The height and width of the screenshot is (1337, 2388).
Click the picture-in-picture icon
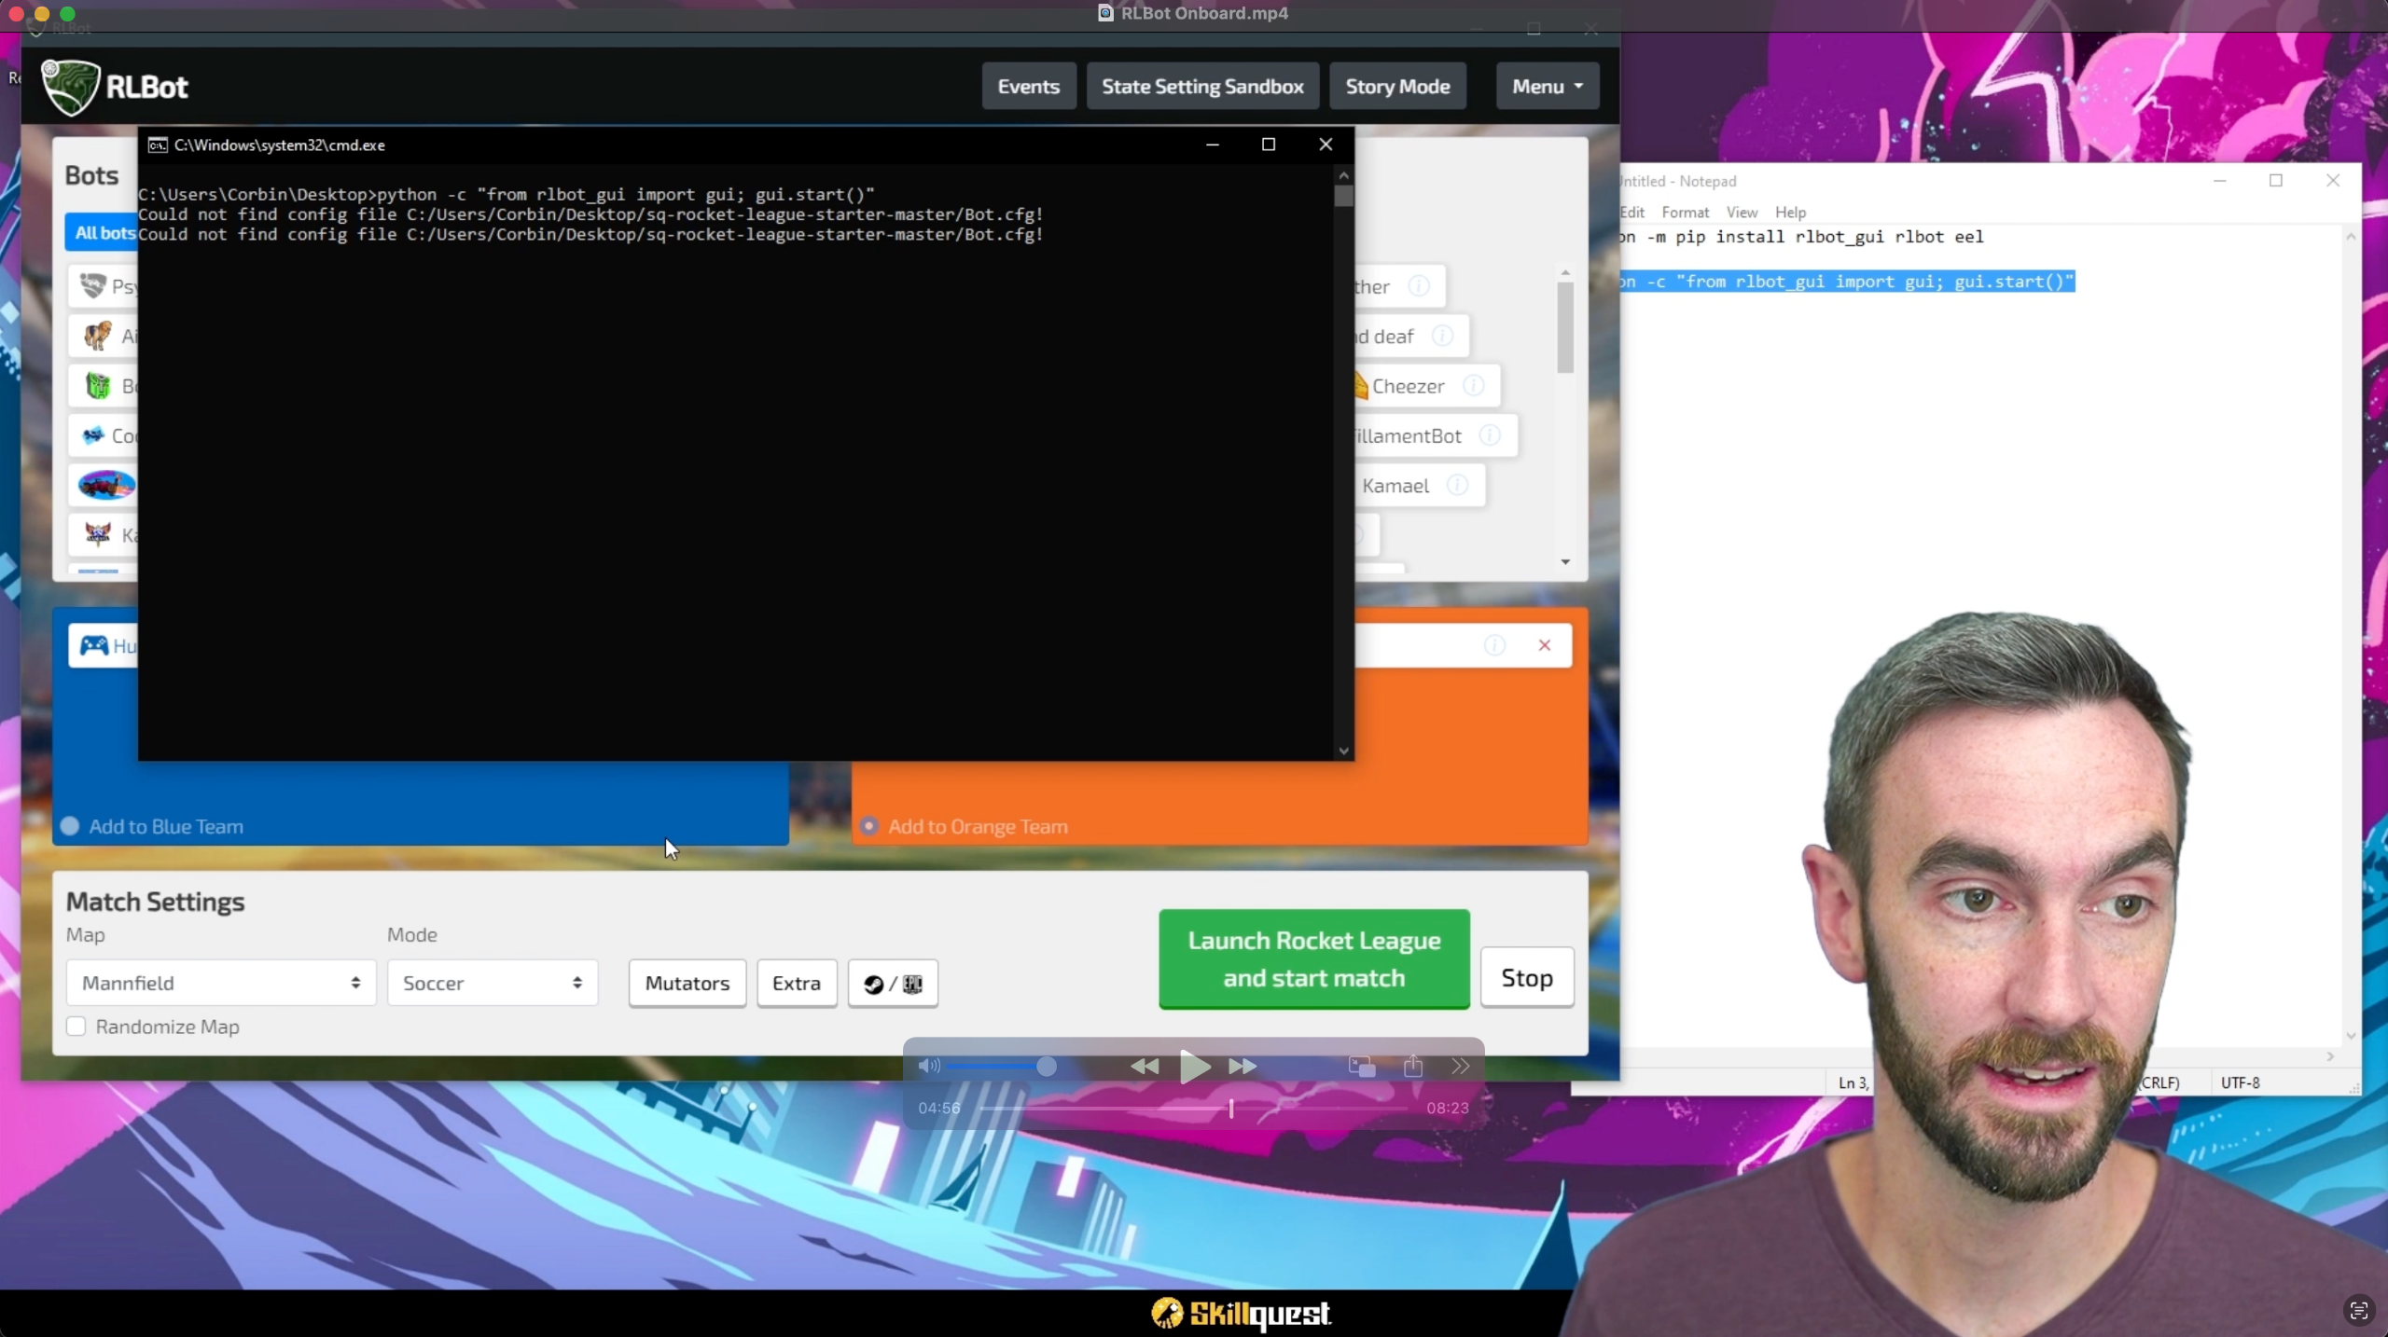tap(1362, 1067)
